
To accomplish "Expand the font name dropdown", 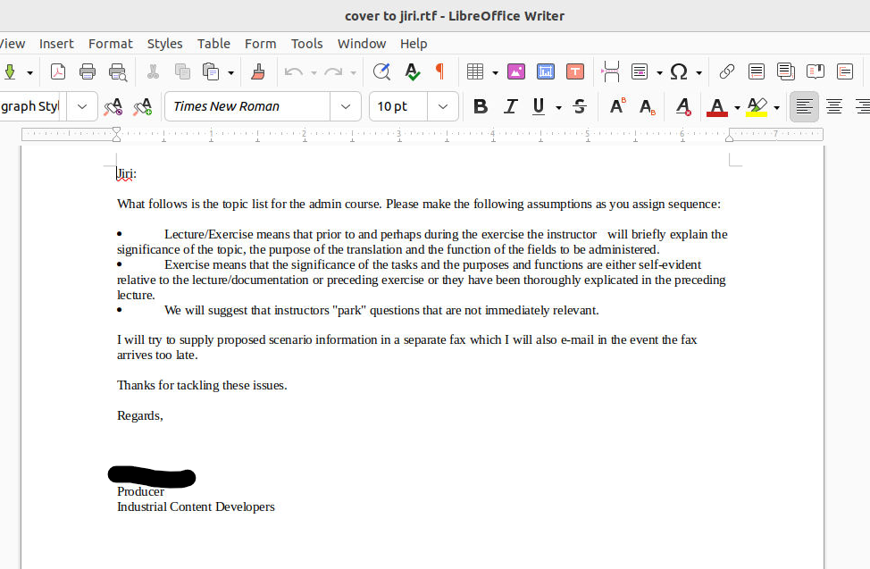I will [345, 106].
